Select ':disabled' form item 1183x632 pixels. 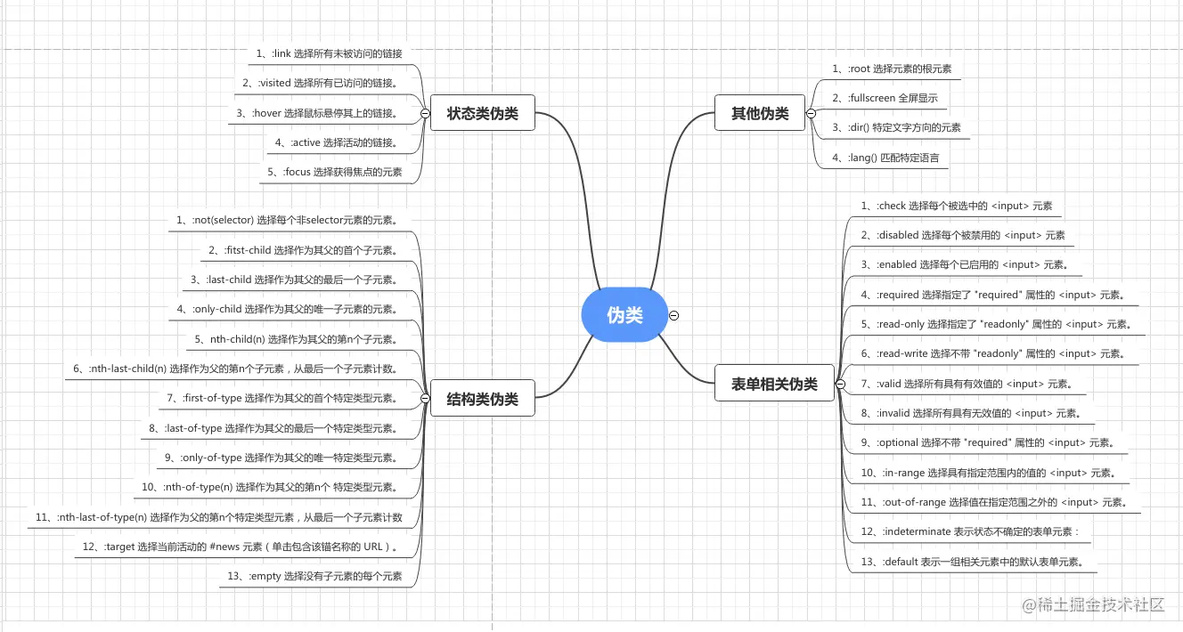pos(963,235)
